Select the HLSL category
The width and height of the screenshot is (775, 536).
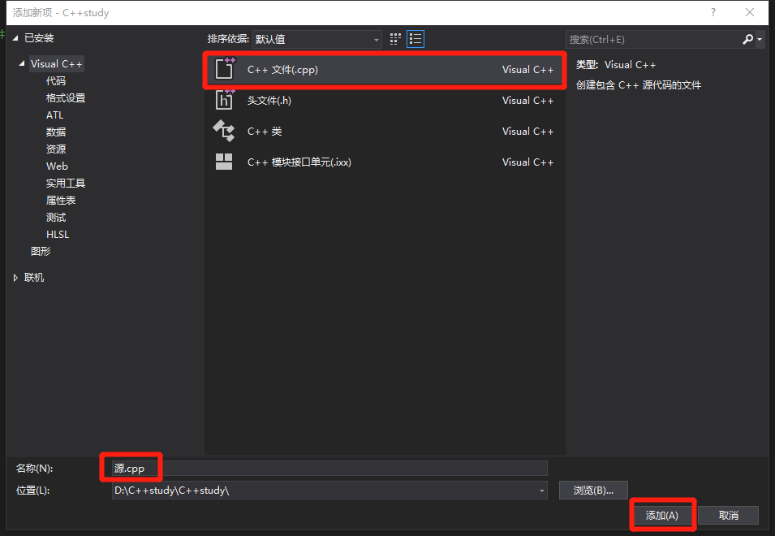point(58,235)
